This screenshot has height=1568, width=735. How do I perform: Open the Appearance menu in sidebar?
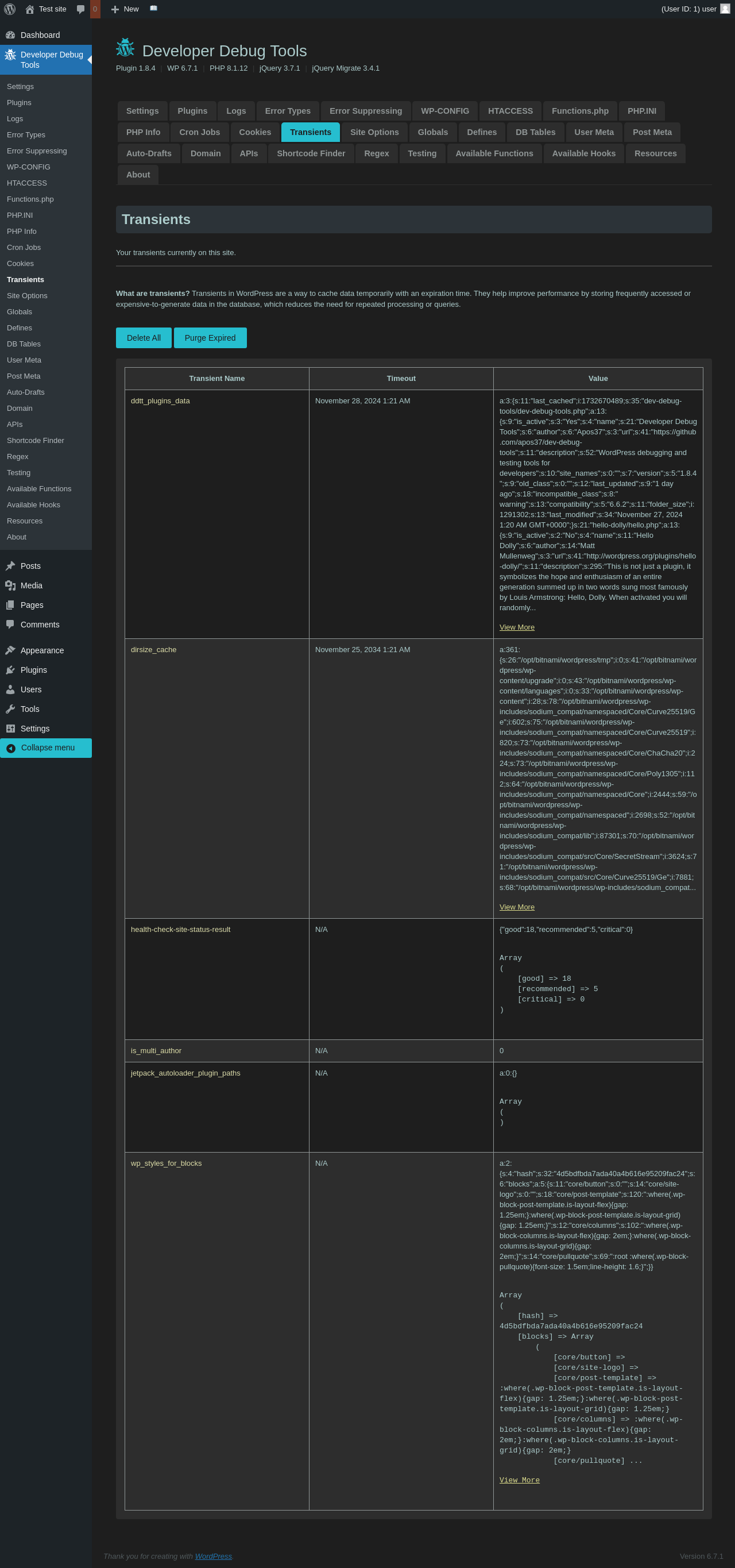(42, 650)
